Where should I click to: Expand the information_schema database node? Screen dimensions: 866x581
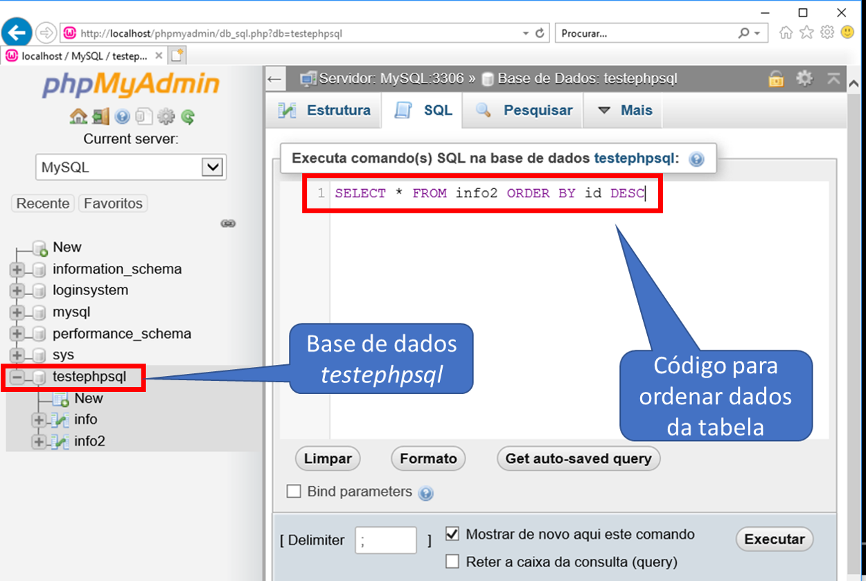[x=17, y=269]
